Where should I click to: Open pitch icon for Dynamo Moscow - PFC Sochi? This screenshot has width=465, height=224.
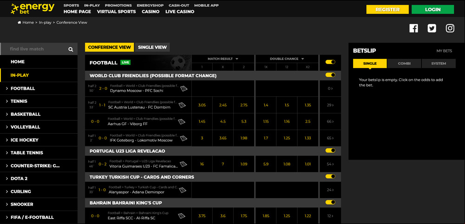coord(184,88)
